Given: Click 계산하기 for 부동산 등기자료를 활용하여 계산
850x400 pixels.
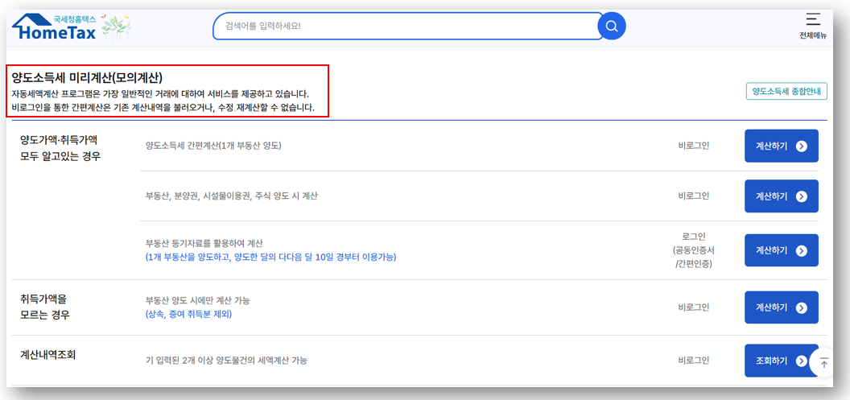Looking at the screenshot, I should [x=781, y=250].
